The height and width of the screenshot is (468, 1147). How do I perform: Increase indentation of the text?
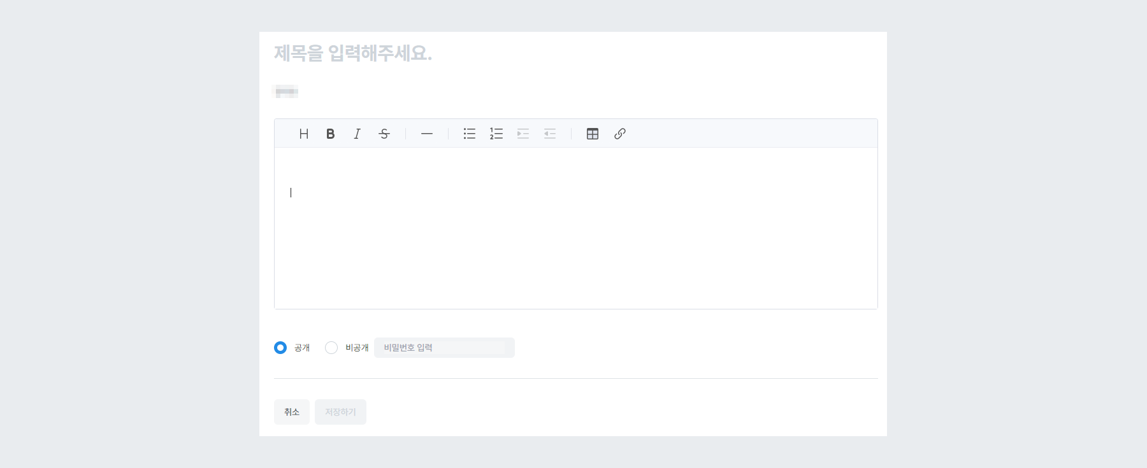pyautogui.click(x=523, y=134)
